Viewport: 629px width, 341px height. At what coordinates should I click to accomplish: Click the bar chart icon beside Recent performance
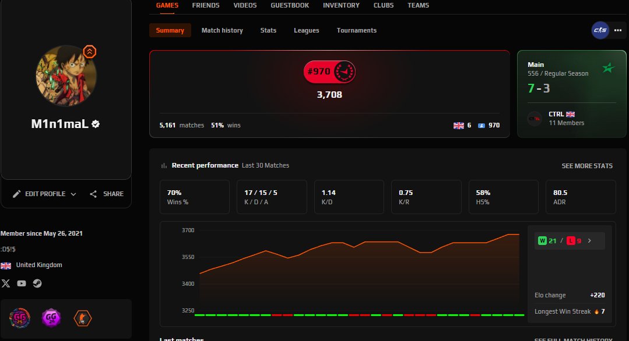(164, 166)
